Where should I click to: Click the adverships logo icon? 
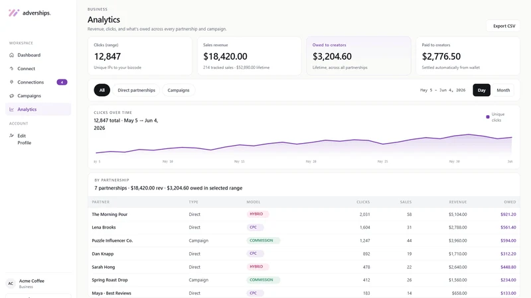[14, 13]
